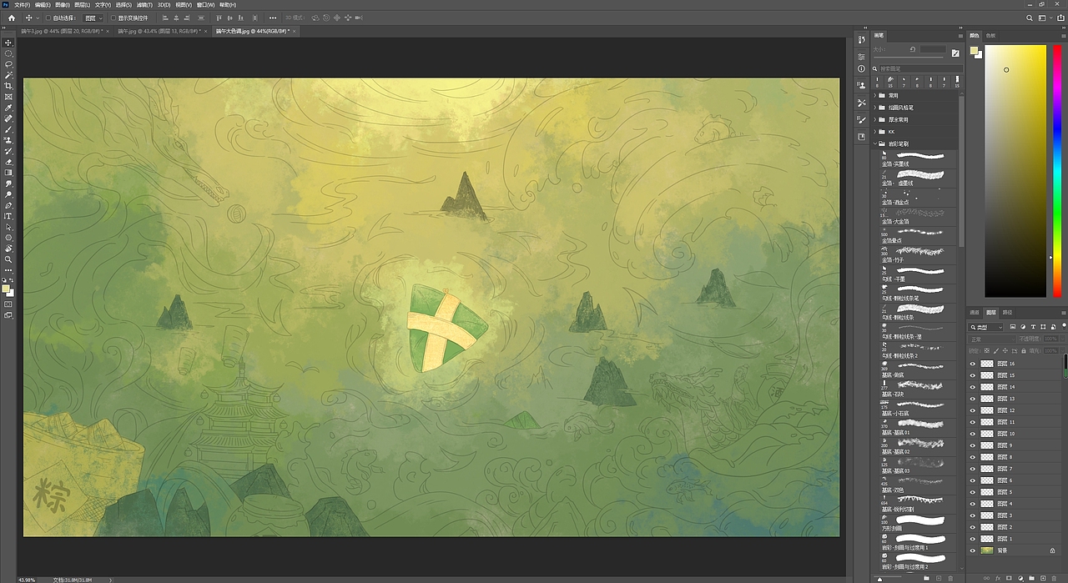Open the Clone Source panel icon
This screenshot has height=583, width=1068.
tap(862, 85)
